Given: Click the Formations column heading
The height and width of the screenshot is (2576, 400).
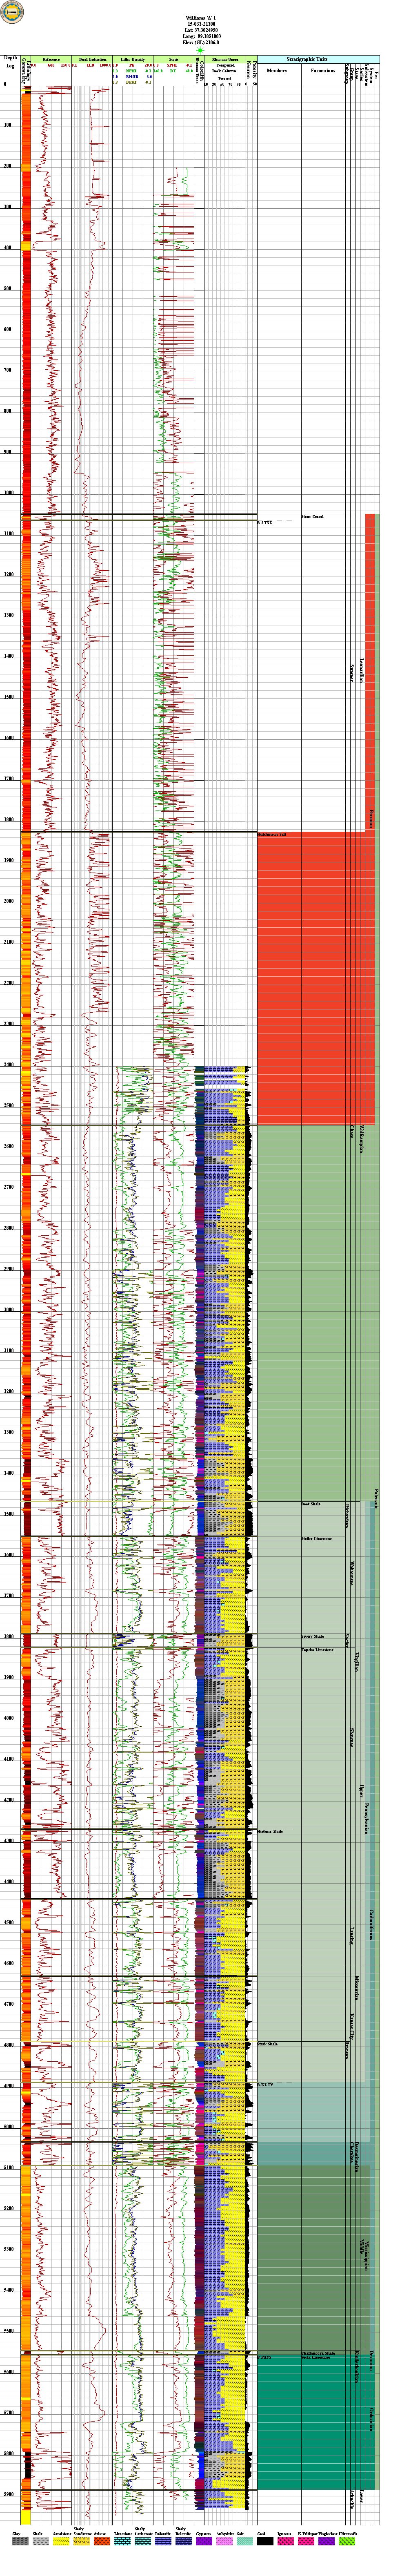Looking at the screenshot, I should pos(323,71).
